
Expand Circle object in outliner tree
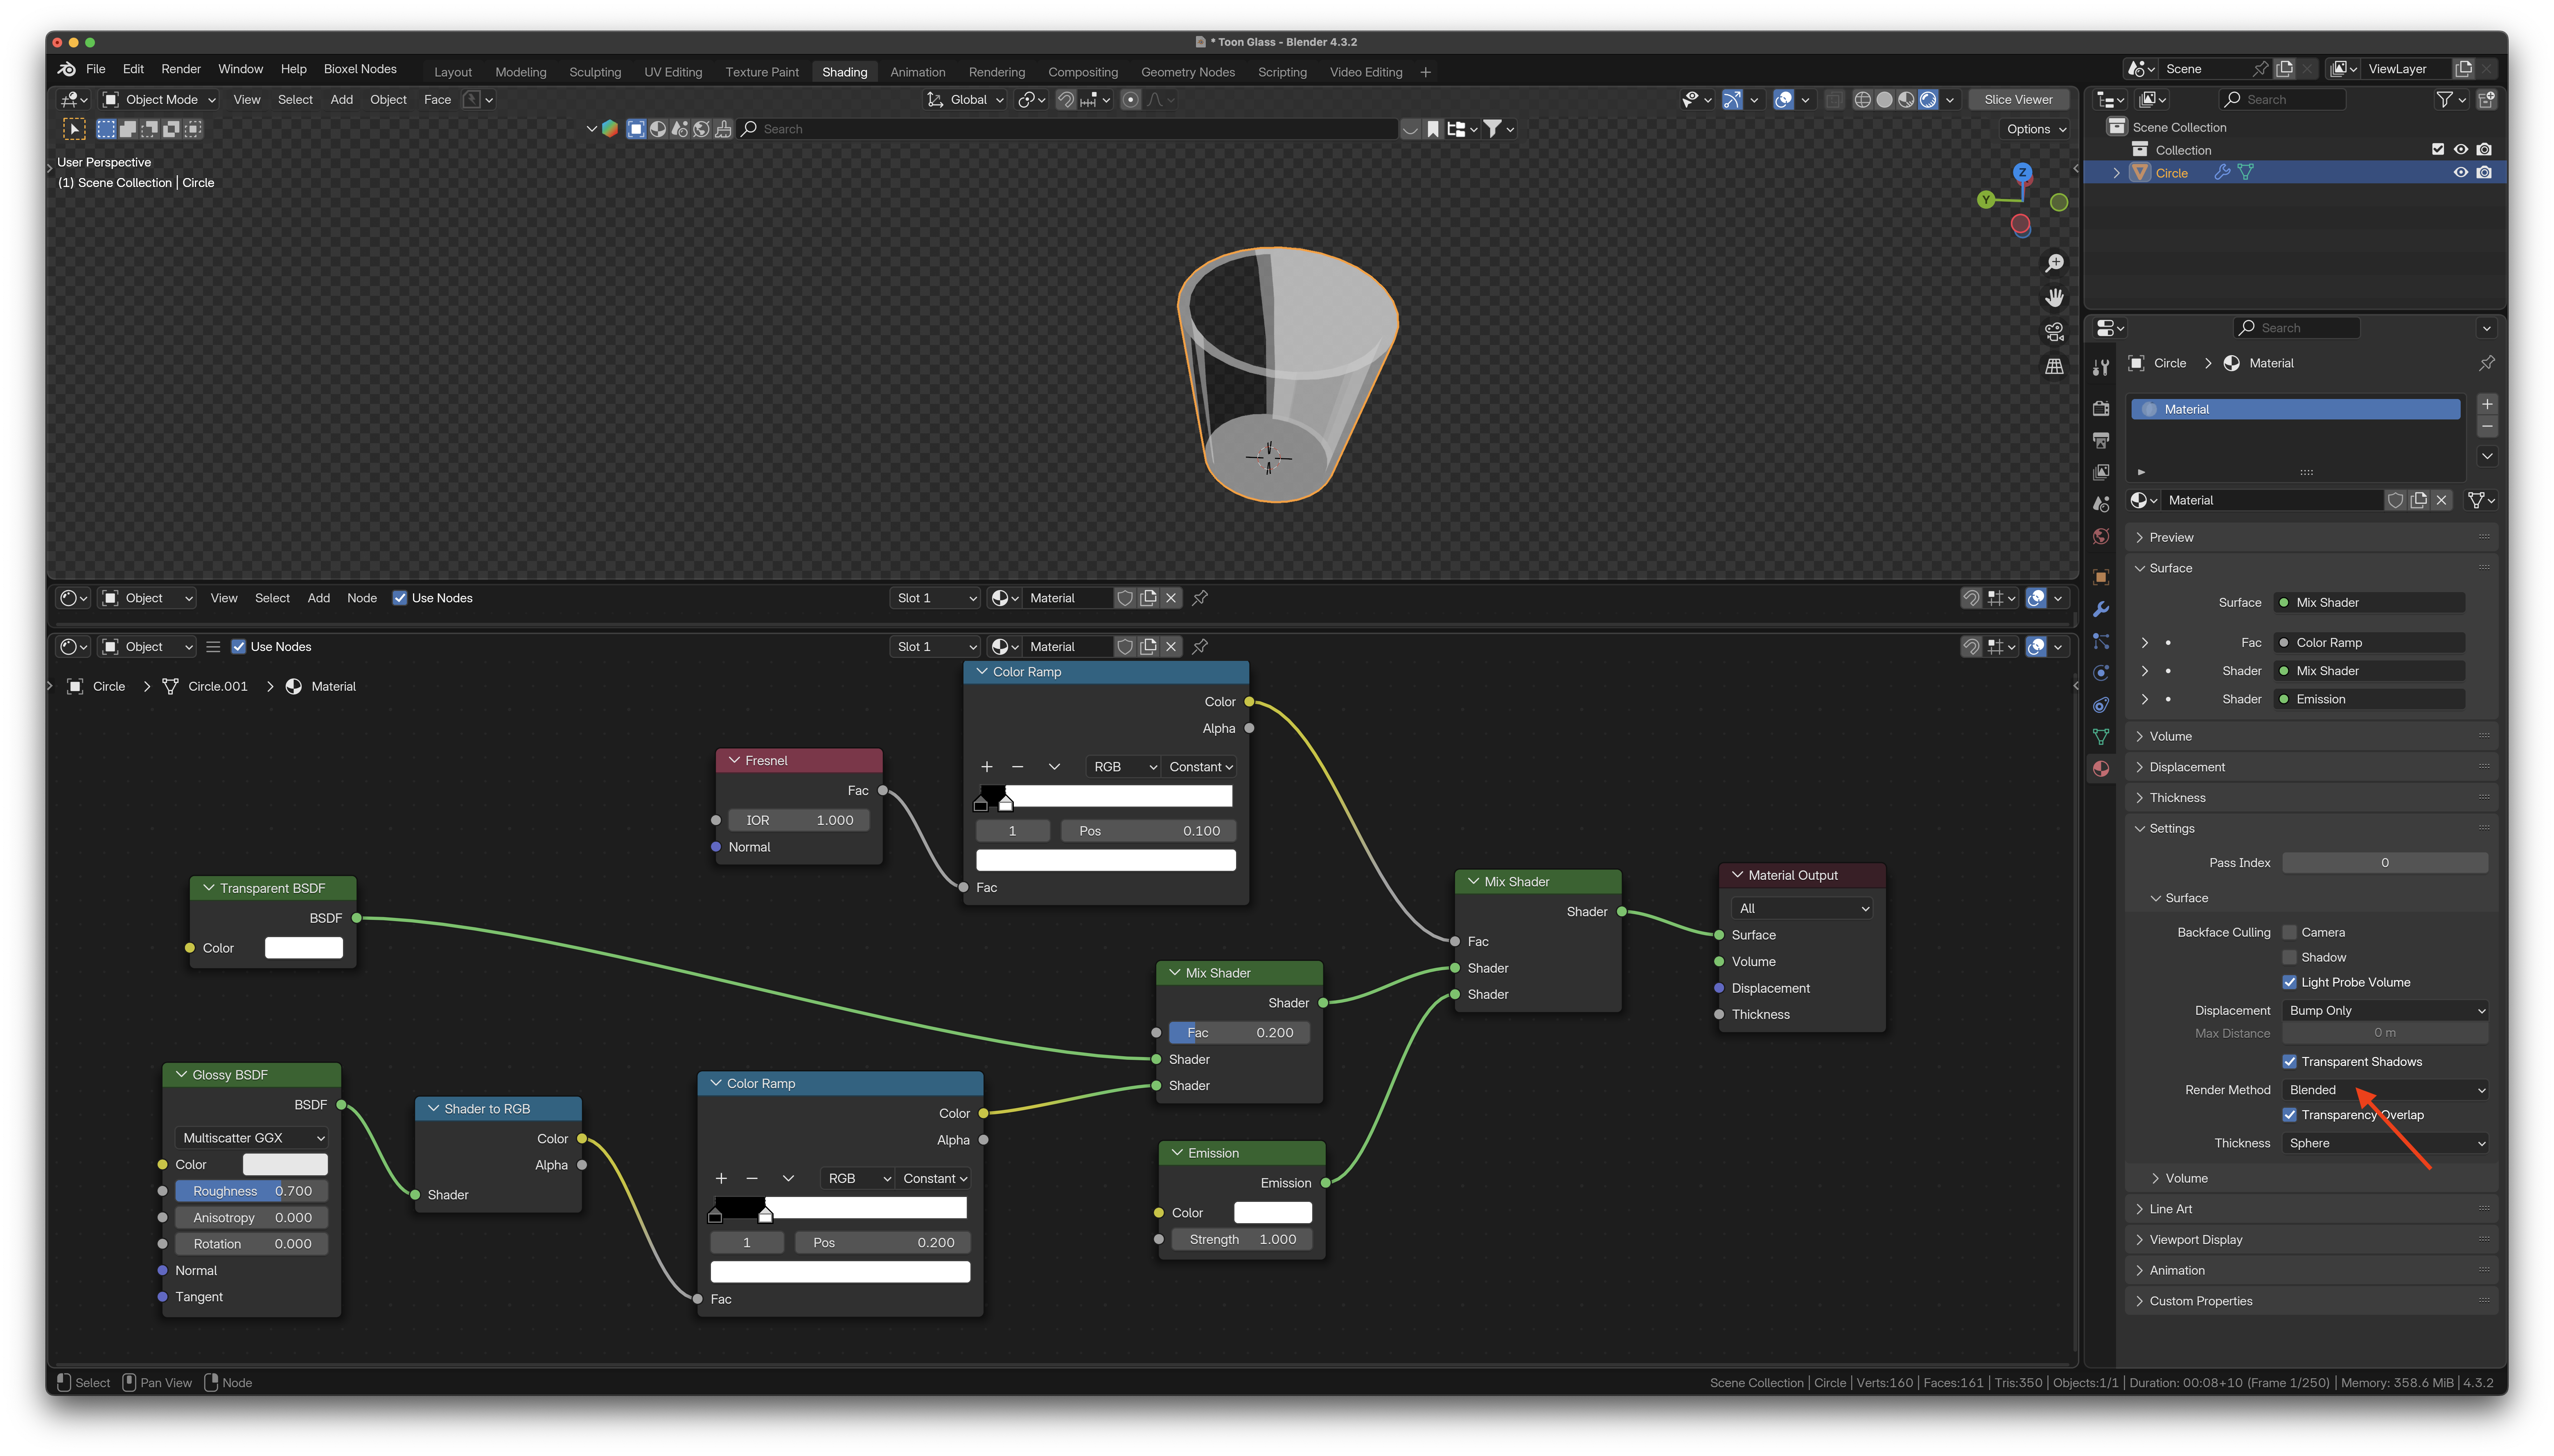point(2116,173)
